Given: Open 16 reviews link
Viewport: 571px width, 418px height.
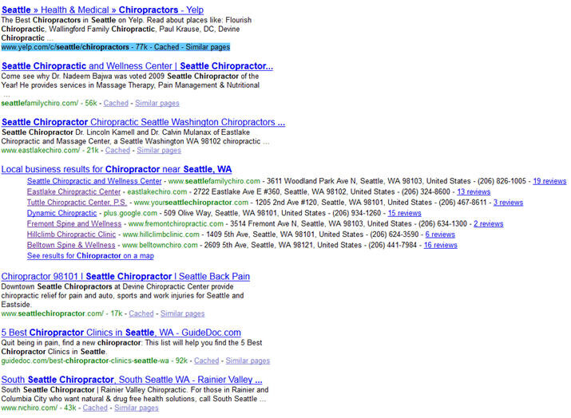Looking at the screenshot, I should (440, 245).
